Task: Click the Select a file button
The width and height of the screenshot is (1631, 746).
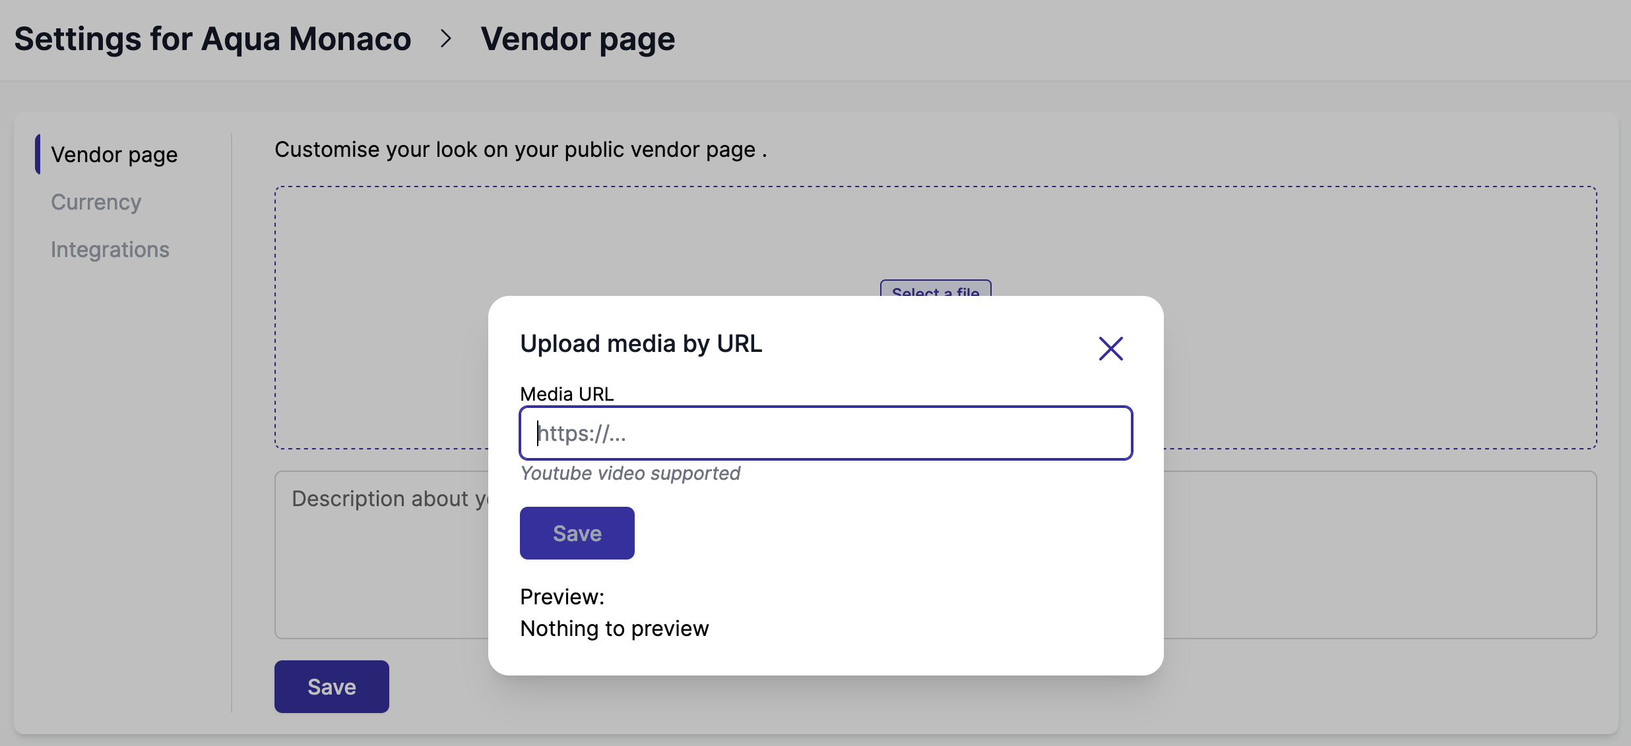Action: (x=935, y=290)
